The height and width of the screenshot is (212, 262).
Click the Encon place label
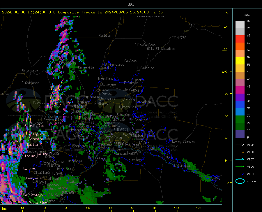point(192,24)
